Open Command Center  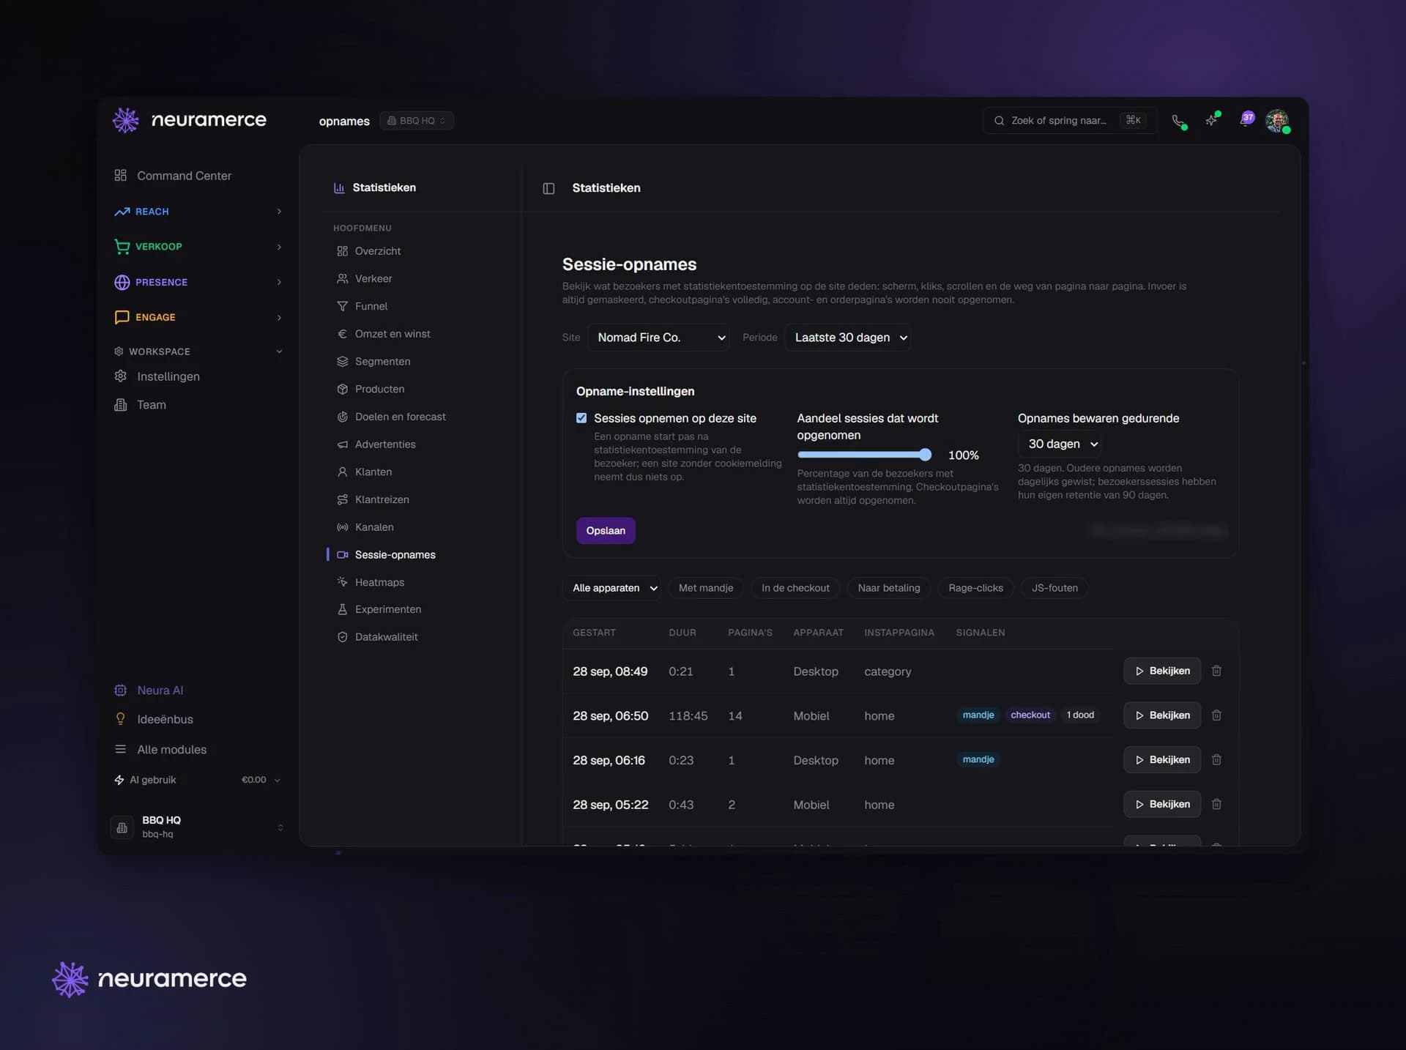tap(173, 176)
